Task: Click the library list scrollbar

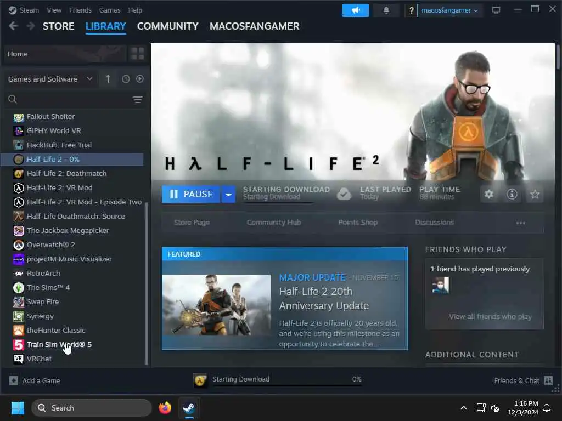Action: coord(146,283)
